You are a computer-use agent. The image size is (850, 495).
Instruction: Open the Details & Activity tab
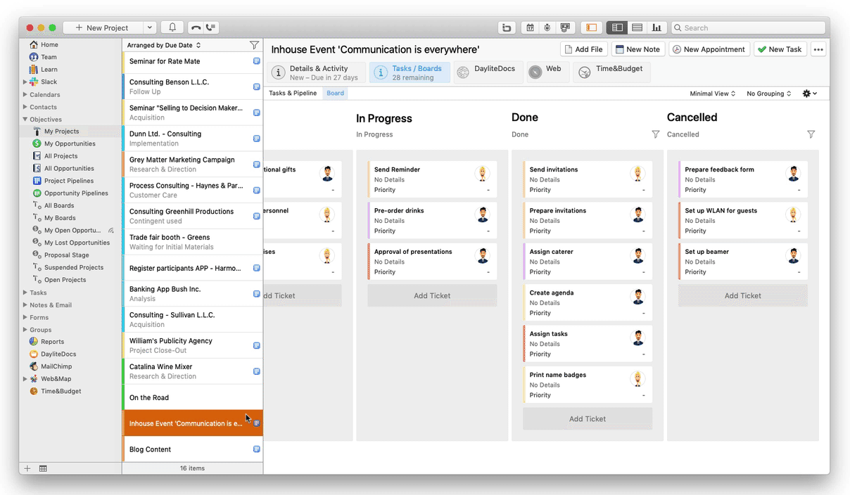(x=316, y=72)
